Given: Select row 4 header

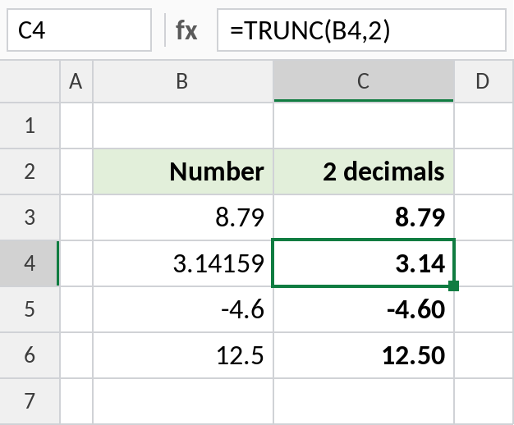Looking at the screenshot, I should click(30, 263).
